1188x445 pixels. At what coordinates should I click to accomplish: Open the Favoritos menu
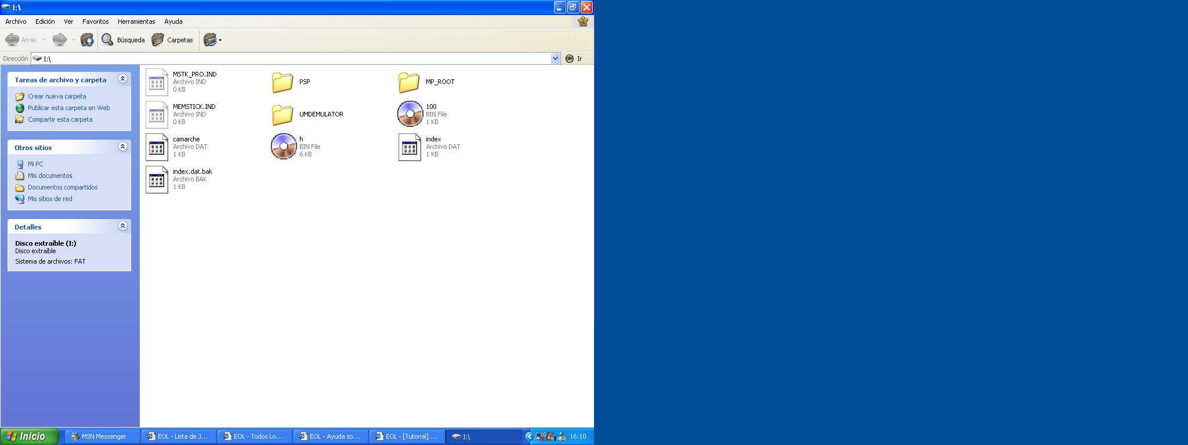coord(95,21)
